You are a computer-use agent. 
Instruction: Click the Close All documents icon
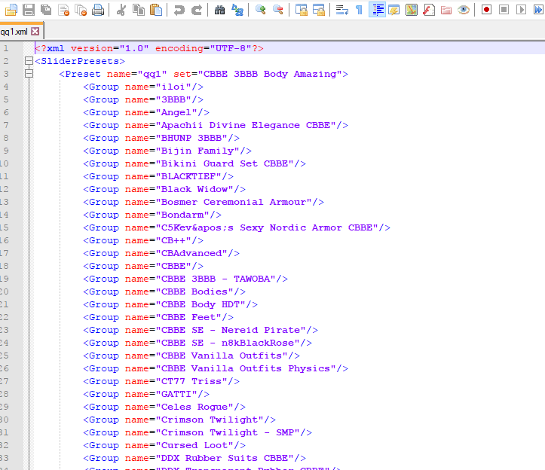(81, 10)
